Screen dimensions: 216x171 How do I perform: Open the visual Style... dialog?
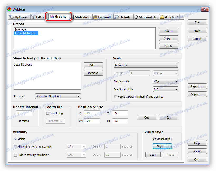tap(162, 146)
